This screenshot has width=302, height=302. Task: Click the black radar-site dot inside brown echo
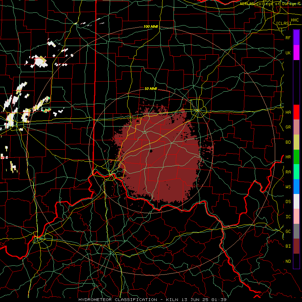tap(151, 151)
